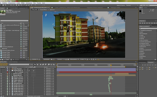Screen dimensions: 157x97
Task: Toggle shy switch of Logo Png layer
Action: coord(25,69)
